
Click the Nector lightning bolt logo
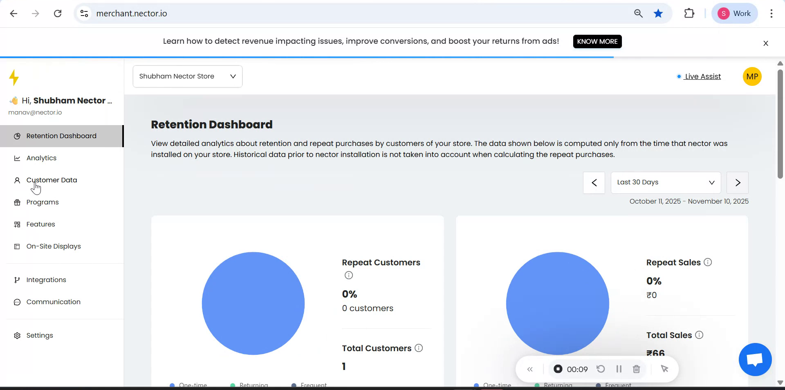14,78
